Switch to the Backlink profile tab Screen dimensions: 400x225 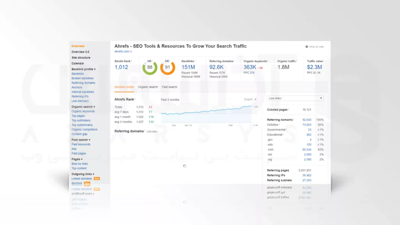(124, 87)
